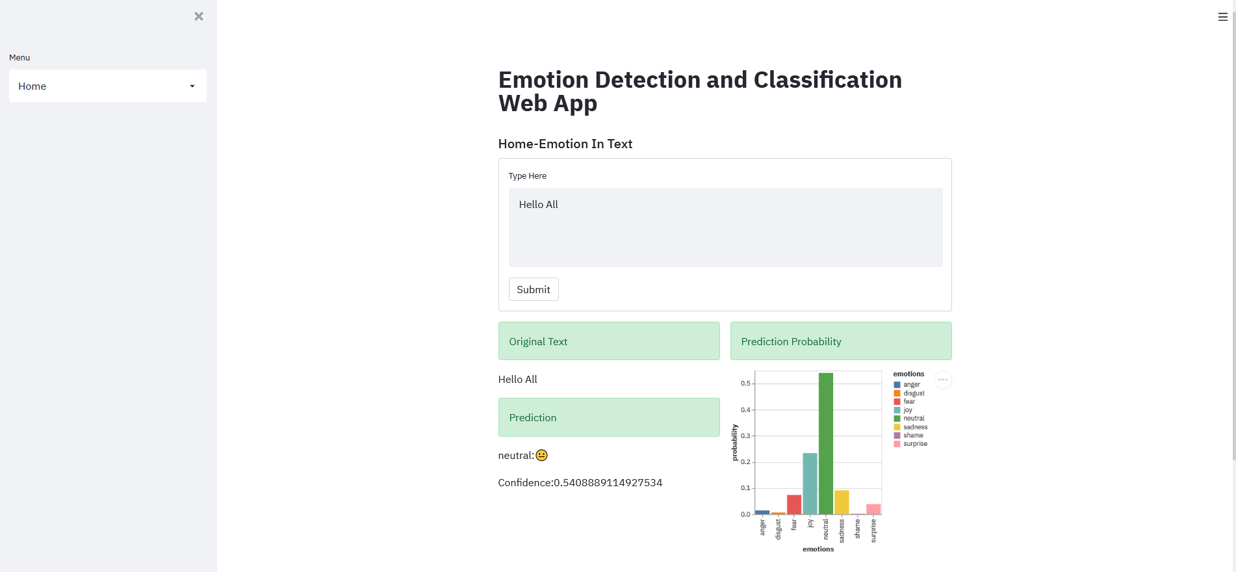Click the dropdown arrow on the Home selector
Viewport: 1236px width, 572px height.
point(192,85)
